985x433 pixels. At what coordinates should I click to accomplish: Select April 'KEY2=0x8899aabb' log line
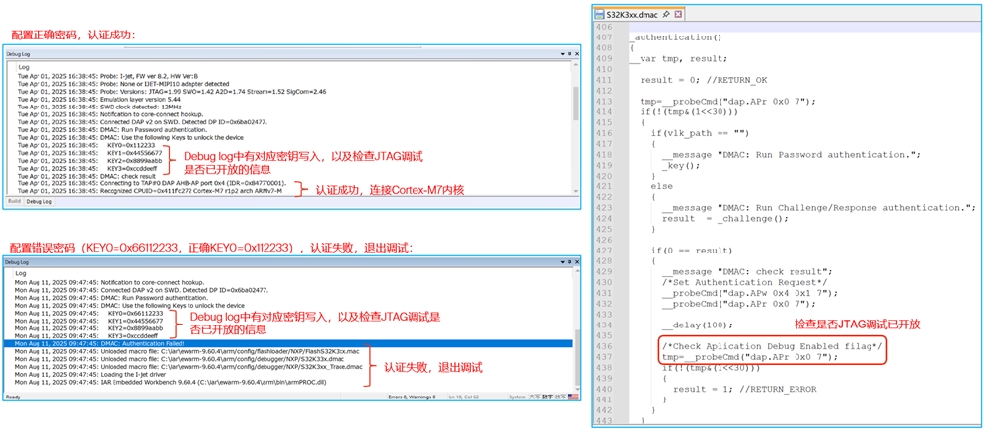[90, 160]
